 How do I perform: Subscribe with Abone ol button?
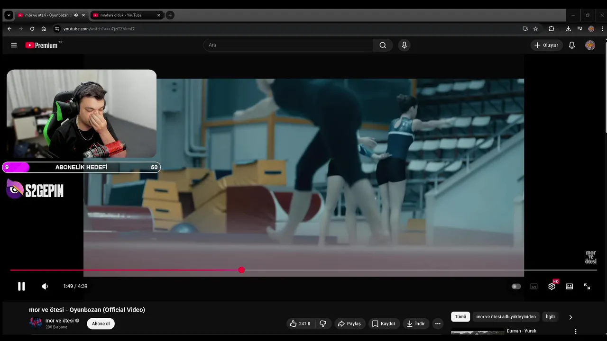[x=101, y=323]
